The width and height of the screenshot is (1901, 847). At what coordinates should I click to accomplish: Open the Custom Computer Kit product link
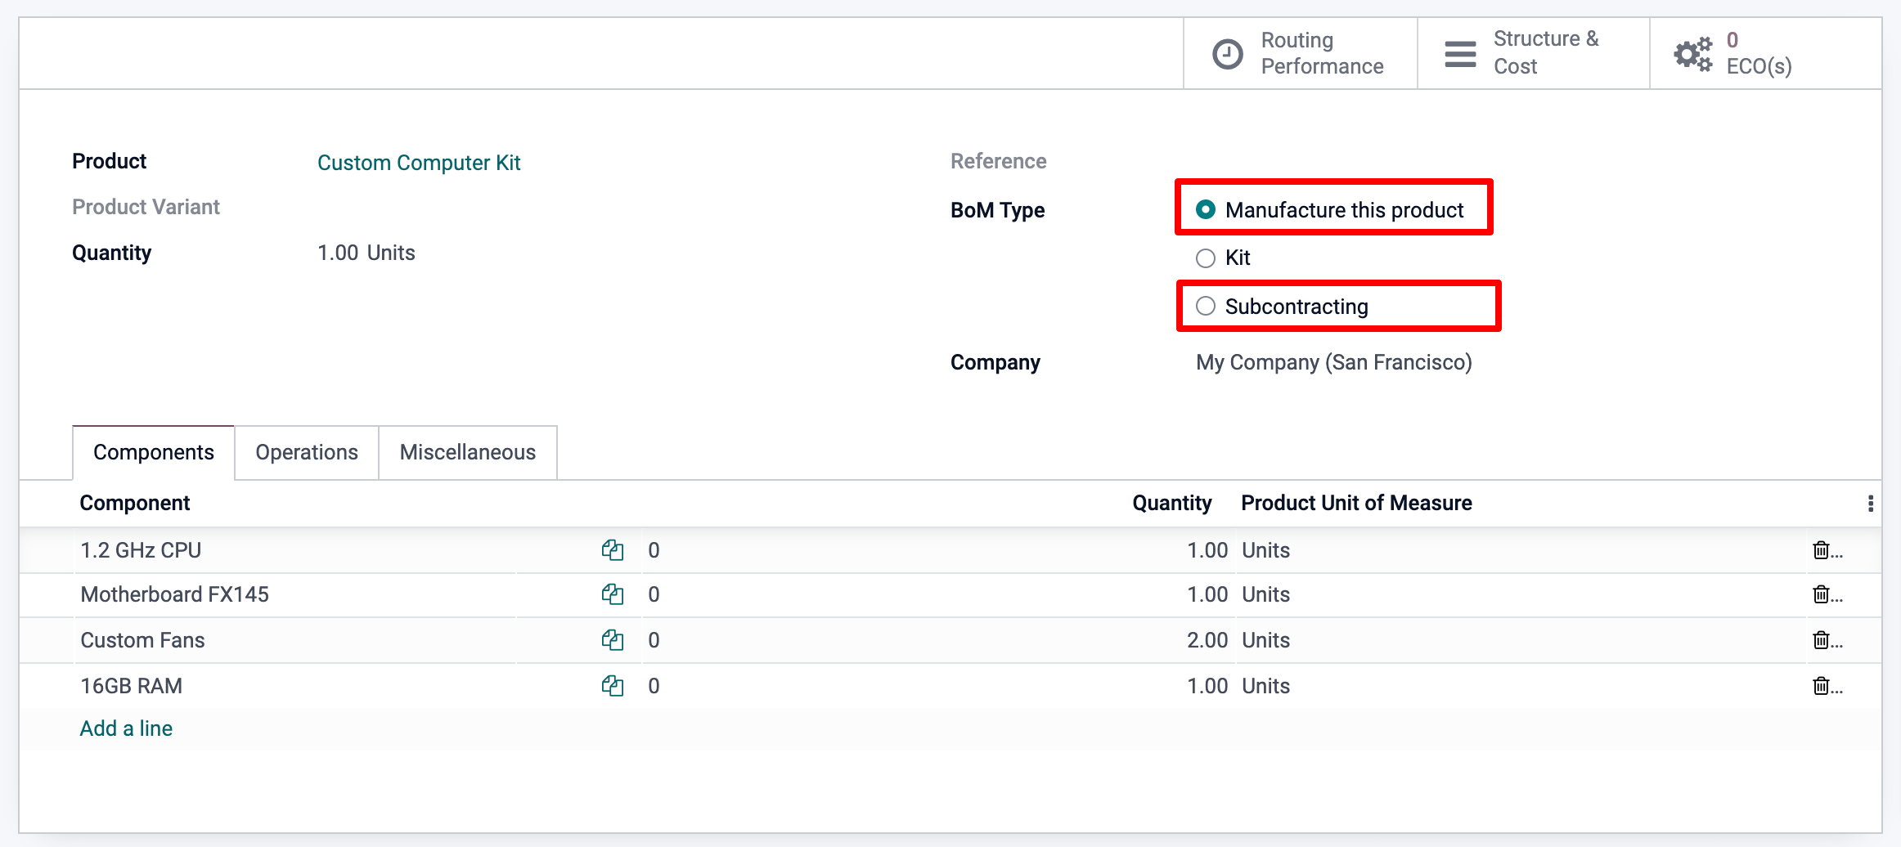419,163
